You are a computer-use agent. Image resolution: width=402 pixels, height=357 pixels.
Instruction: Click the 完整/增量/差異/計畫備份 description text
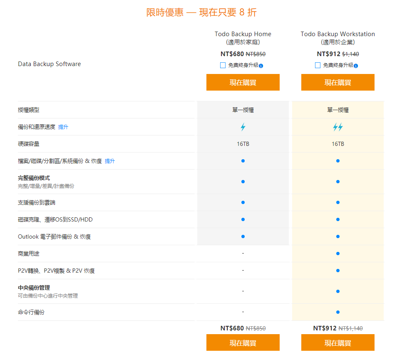click(x=46, y=186)
